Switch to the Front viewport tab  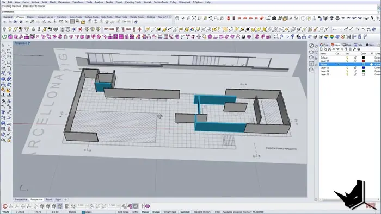click(x=49, y=200)
